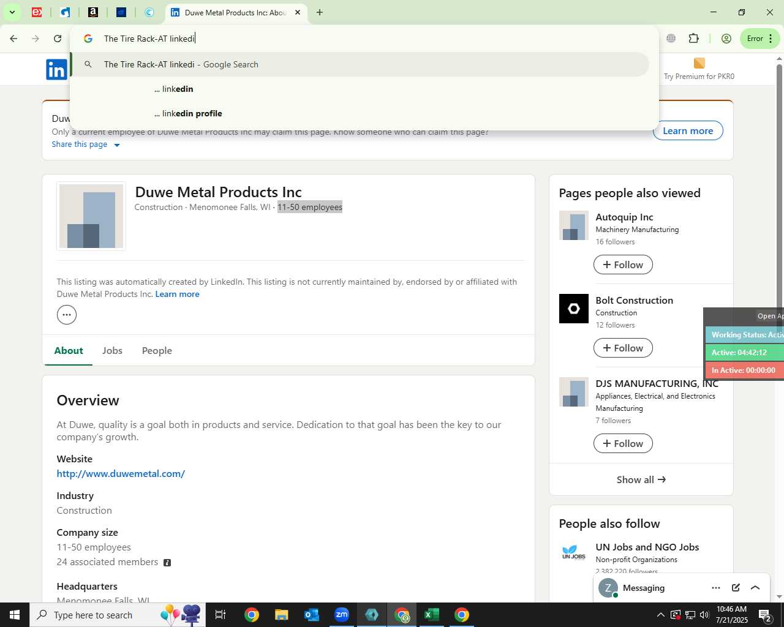Click Show all pages people also viewed
Viewport: 784px width, 627px height.
coord(641,479)
